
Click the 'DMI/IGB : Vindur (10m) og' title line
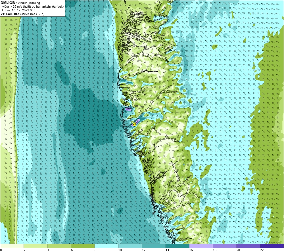(20, 3)
